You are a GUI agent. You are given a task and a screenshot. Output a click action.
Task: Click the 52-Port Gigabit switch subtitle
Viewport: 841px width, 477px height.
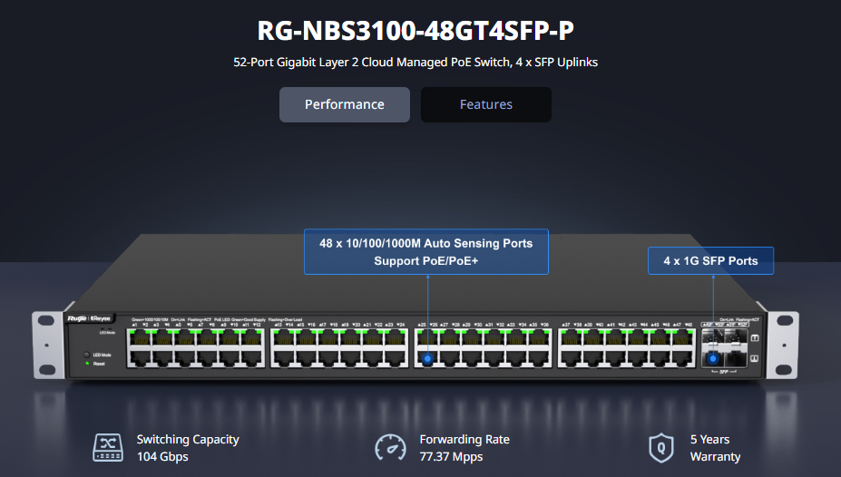pyautogui.click(x=416, y=63)
